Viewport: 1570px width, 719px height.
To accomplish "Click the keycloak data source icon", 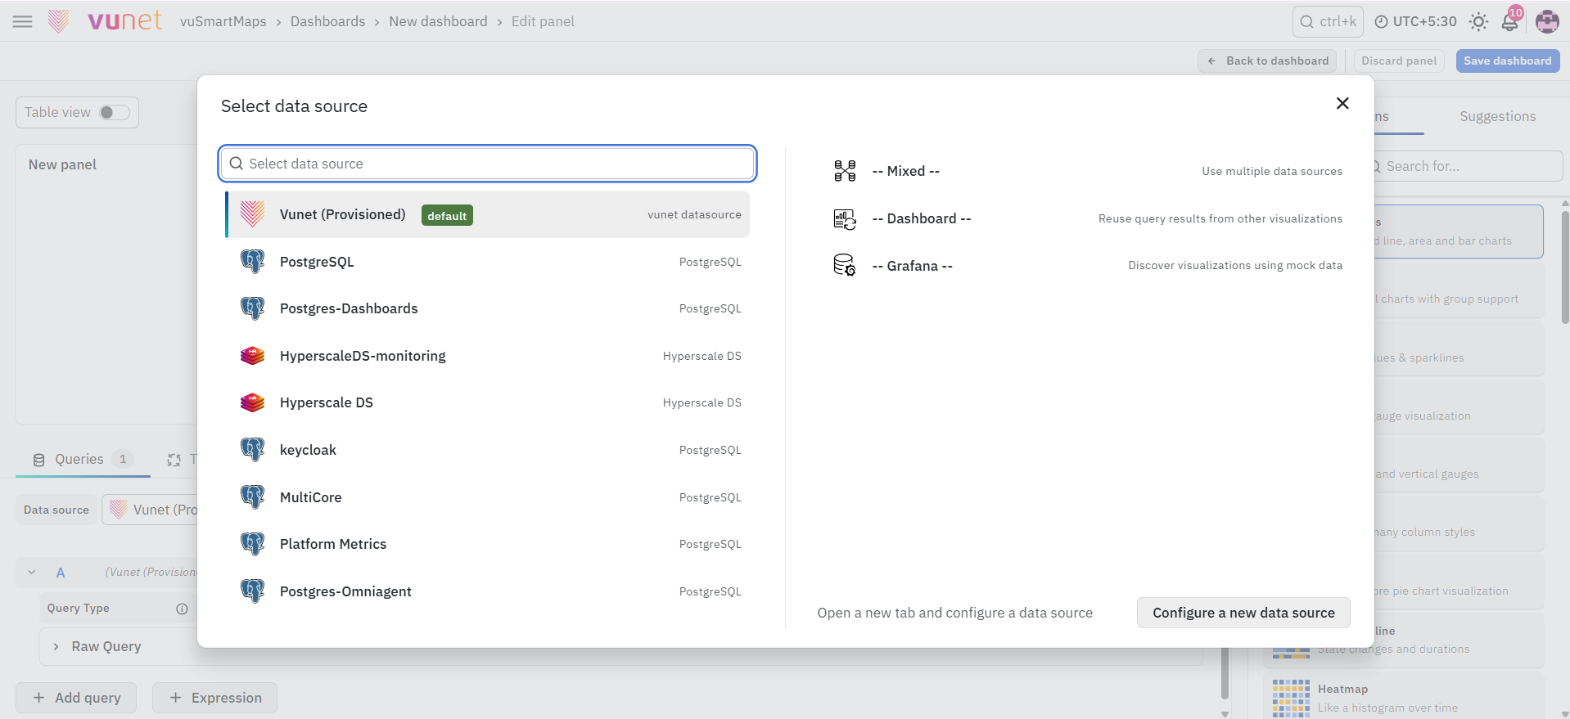I will [x=252, y=450].
